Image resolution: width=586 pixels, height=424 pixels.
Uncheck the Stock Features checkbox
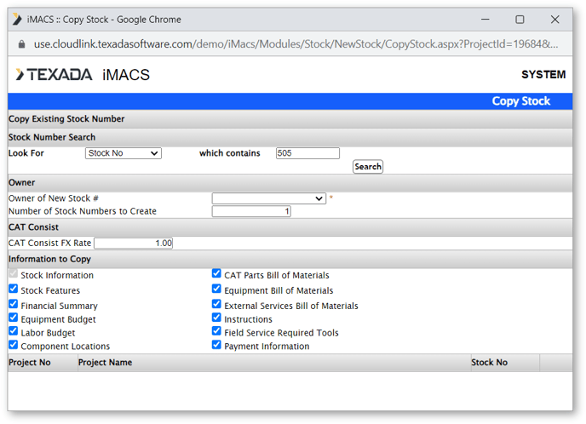click(13, 289)
